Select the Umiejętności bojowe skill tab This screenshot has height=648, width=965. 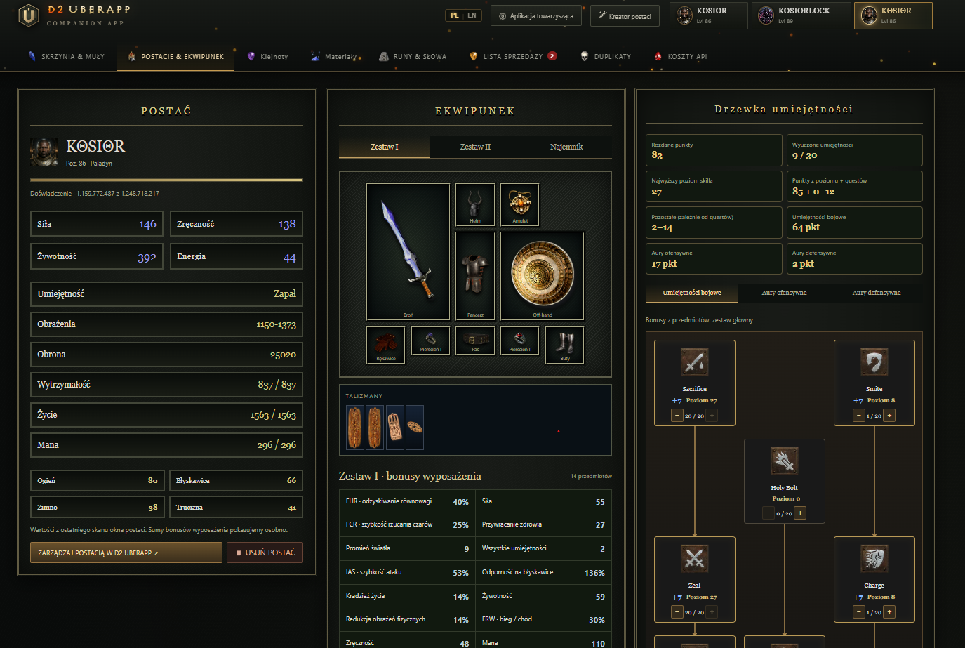(x=692, y=293)
